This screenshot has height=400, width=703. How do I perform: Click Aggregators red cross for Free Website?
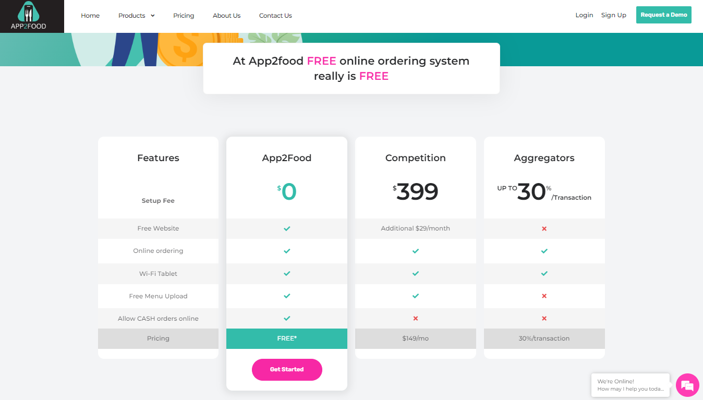[544, 228]
